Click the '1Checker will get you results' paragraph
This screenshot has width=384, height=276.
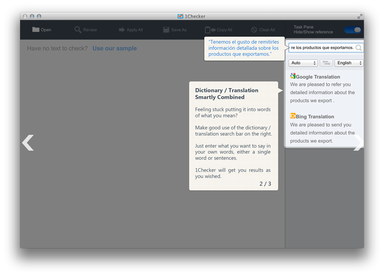[233, 173]
